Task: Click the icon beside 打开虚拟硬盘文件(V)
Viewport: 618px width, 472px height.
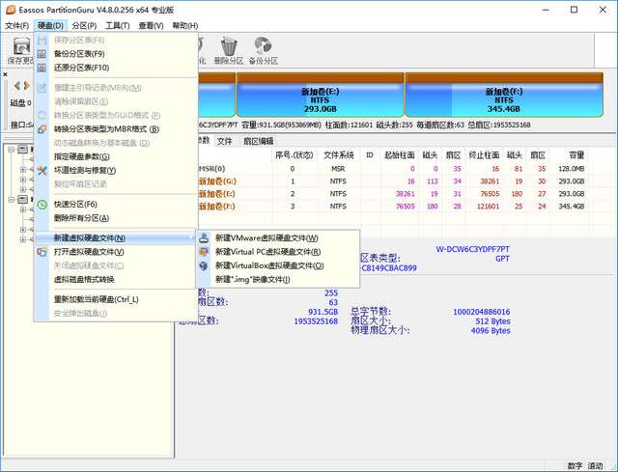Action: click(42, 252)
